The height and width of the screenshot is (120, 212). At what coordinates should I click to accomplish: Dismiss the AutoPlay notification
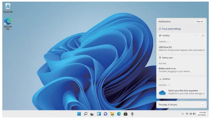[203, 36]
